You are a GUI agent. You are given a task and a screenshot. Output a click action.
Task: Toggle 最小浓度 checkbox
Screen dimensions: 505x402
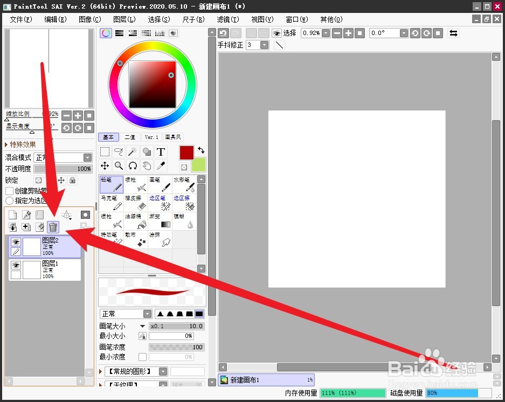pyautogui.click(x=142, y=357)
